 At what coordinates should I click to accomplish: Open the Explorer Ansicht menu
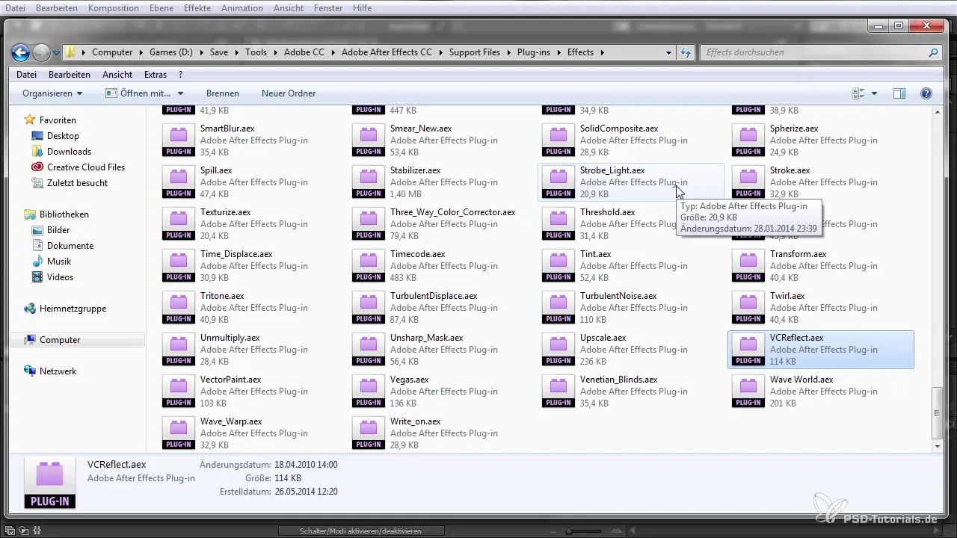(x=117, y=75)
